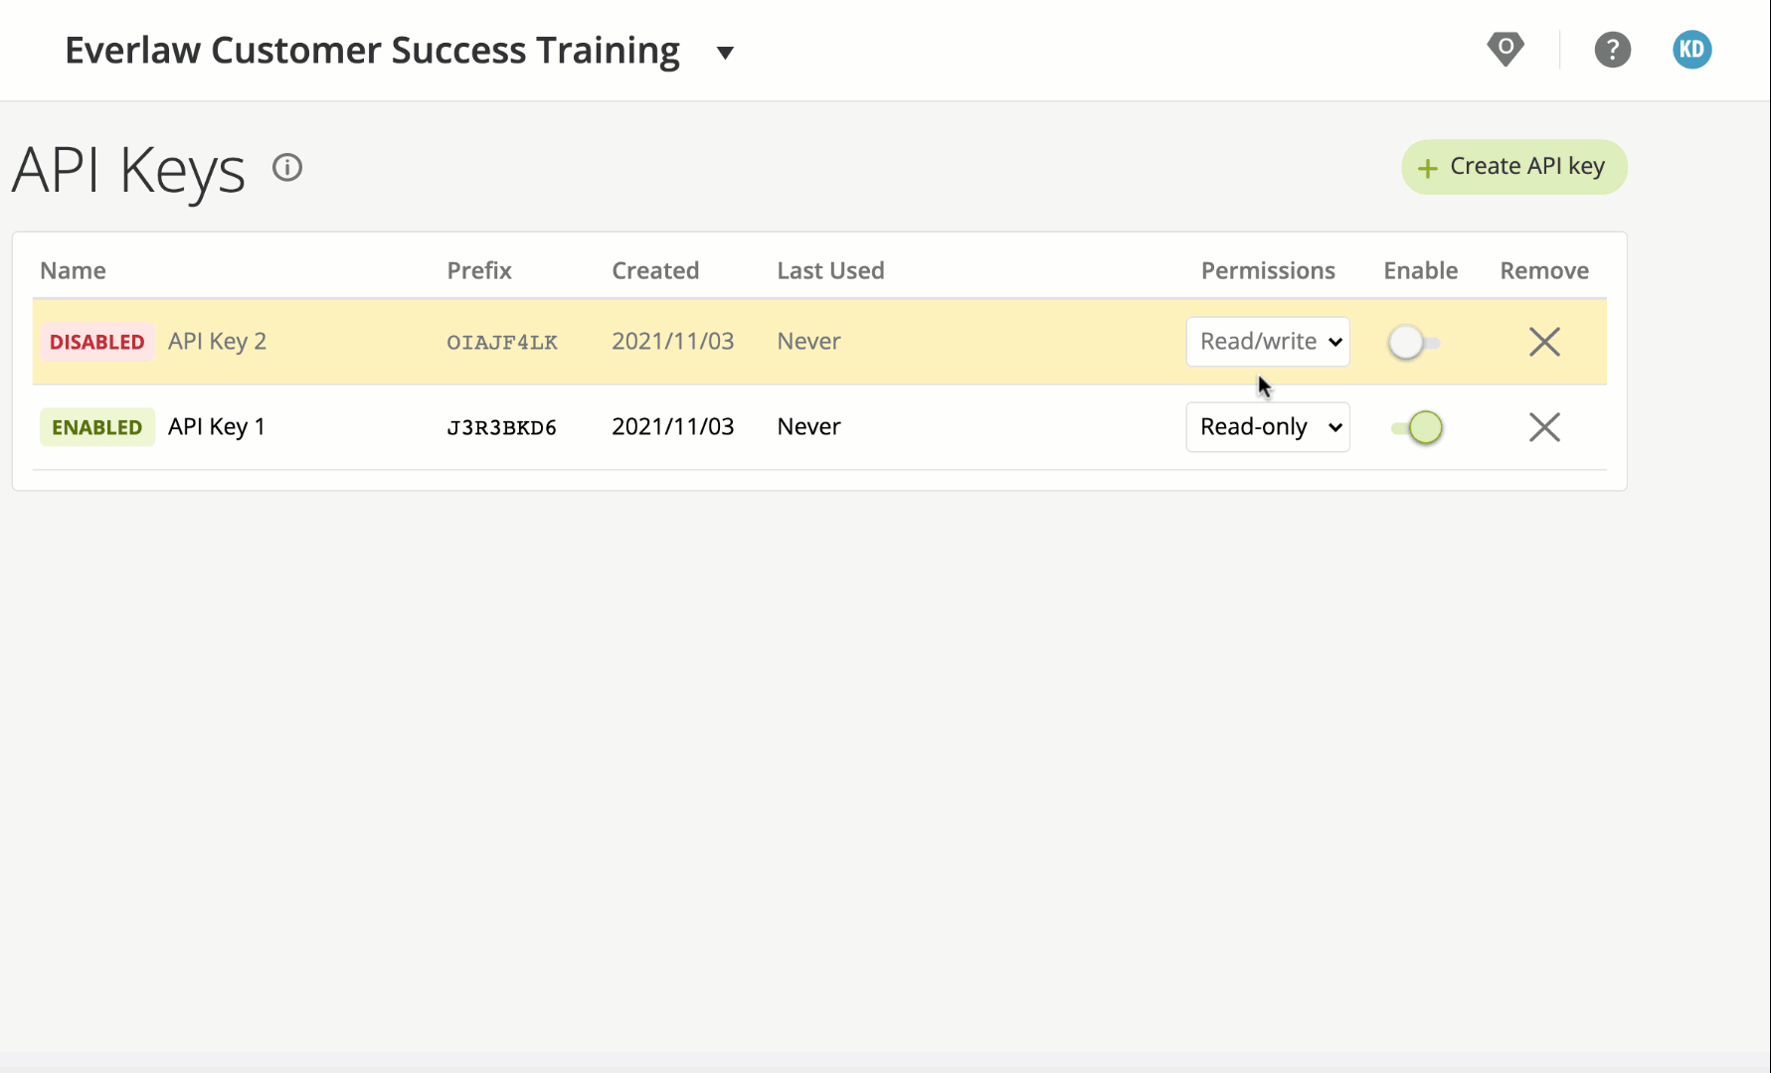Screen dimensions: 1771x1073
Task: Click the Create API key button
Action: pos(1513,167)
